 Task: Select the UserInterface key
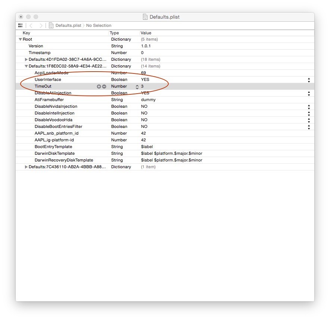(48, 80)
